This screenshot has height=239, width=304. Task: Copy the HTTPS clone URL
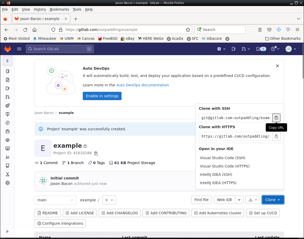(x=276, y=136)
